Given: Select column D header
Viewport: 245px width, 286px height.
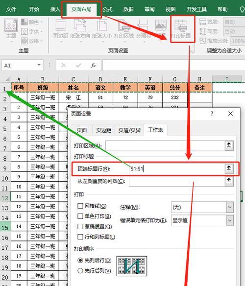Looking at the screenshot, I should pos(100,79).
